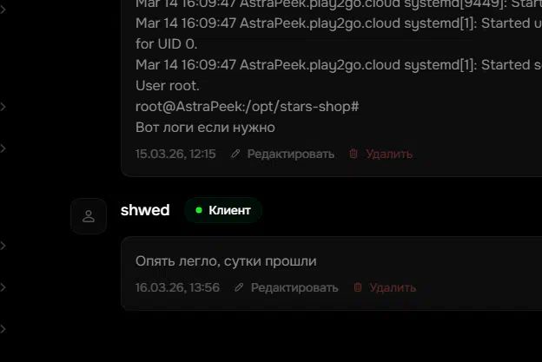Delete shwed's message via "Удалить"
This screenshot has height=362, width=542.
393,287
